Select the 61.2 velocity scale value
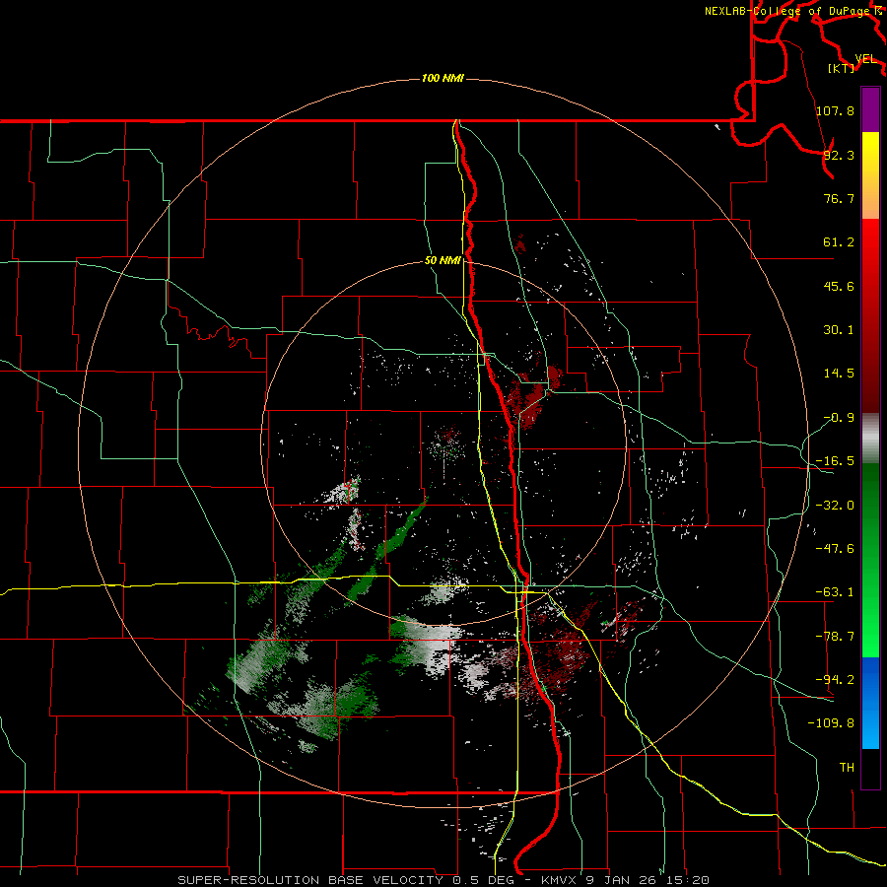 839,242
